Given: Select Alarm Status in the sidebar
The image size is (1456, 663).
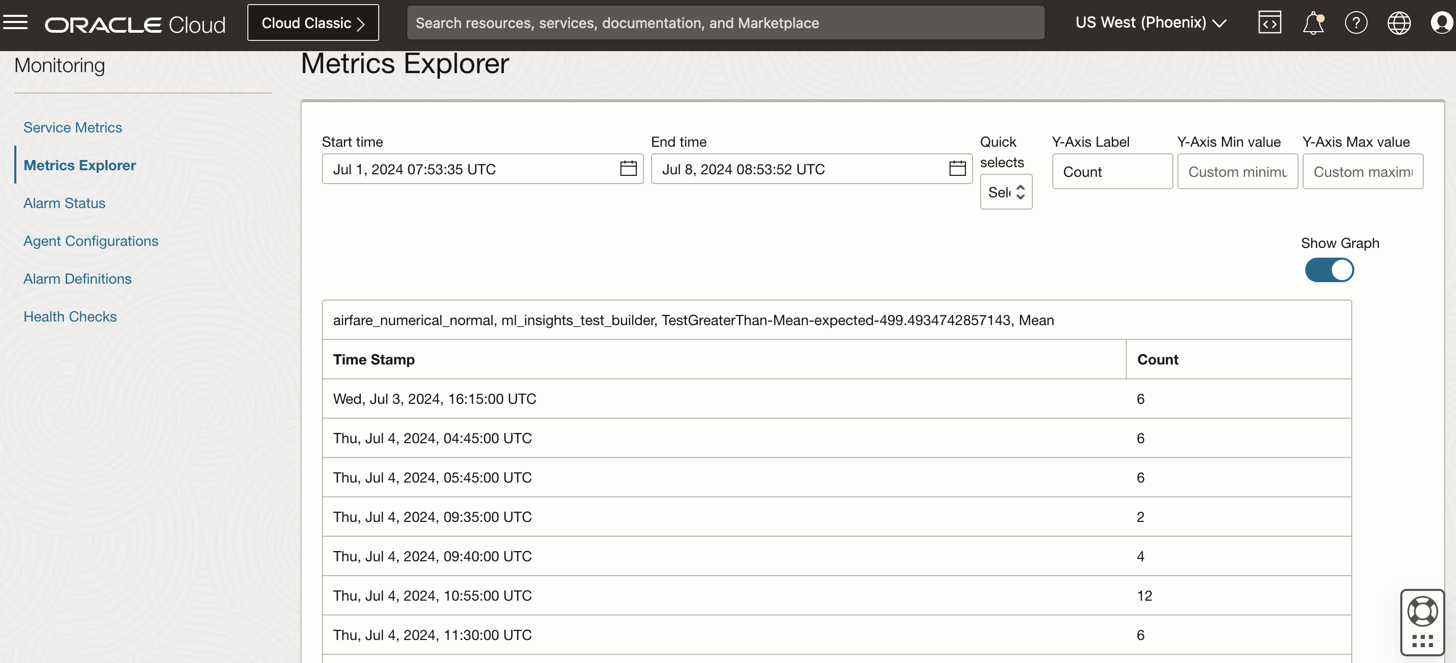Looking at the screenshot, I should (x=64, y=203).
